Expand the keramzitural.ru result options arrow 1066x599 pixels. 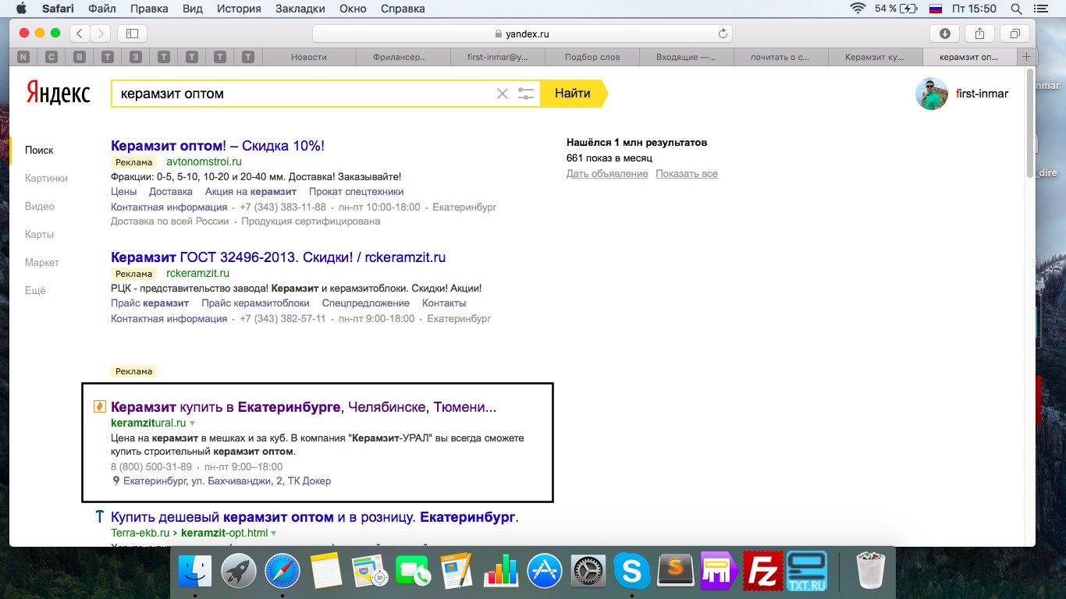[193, 423]
